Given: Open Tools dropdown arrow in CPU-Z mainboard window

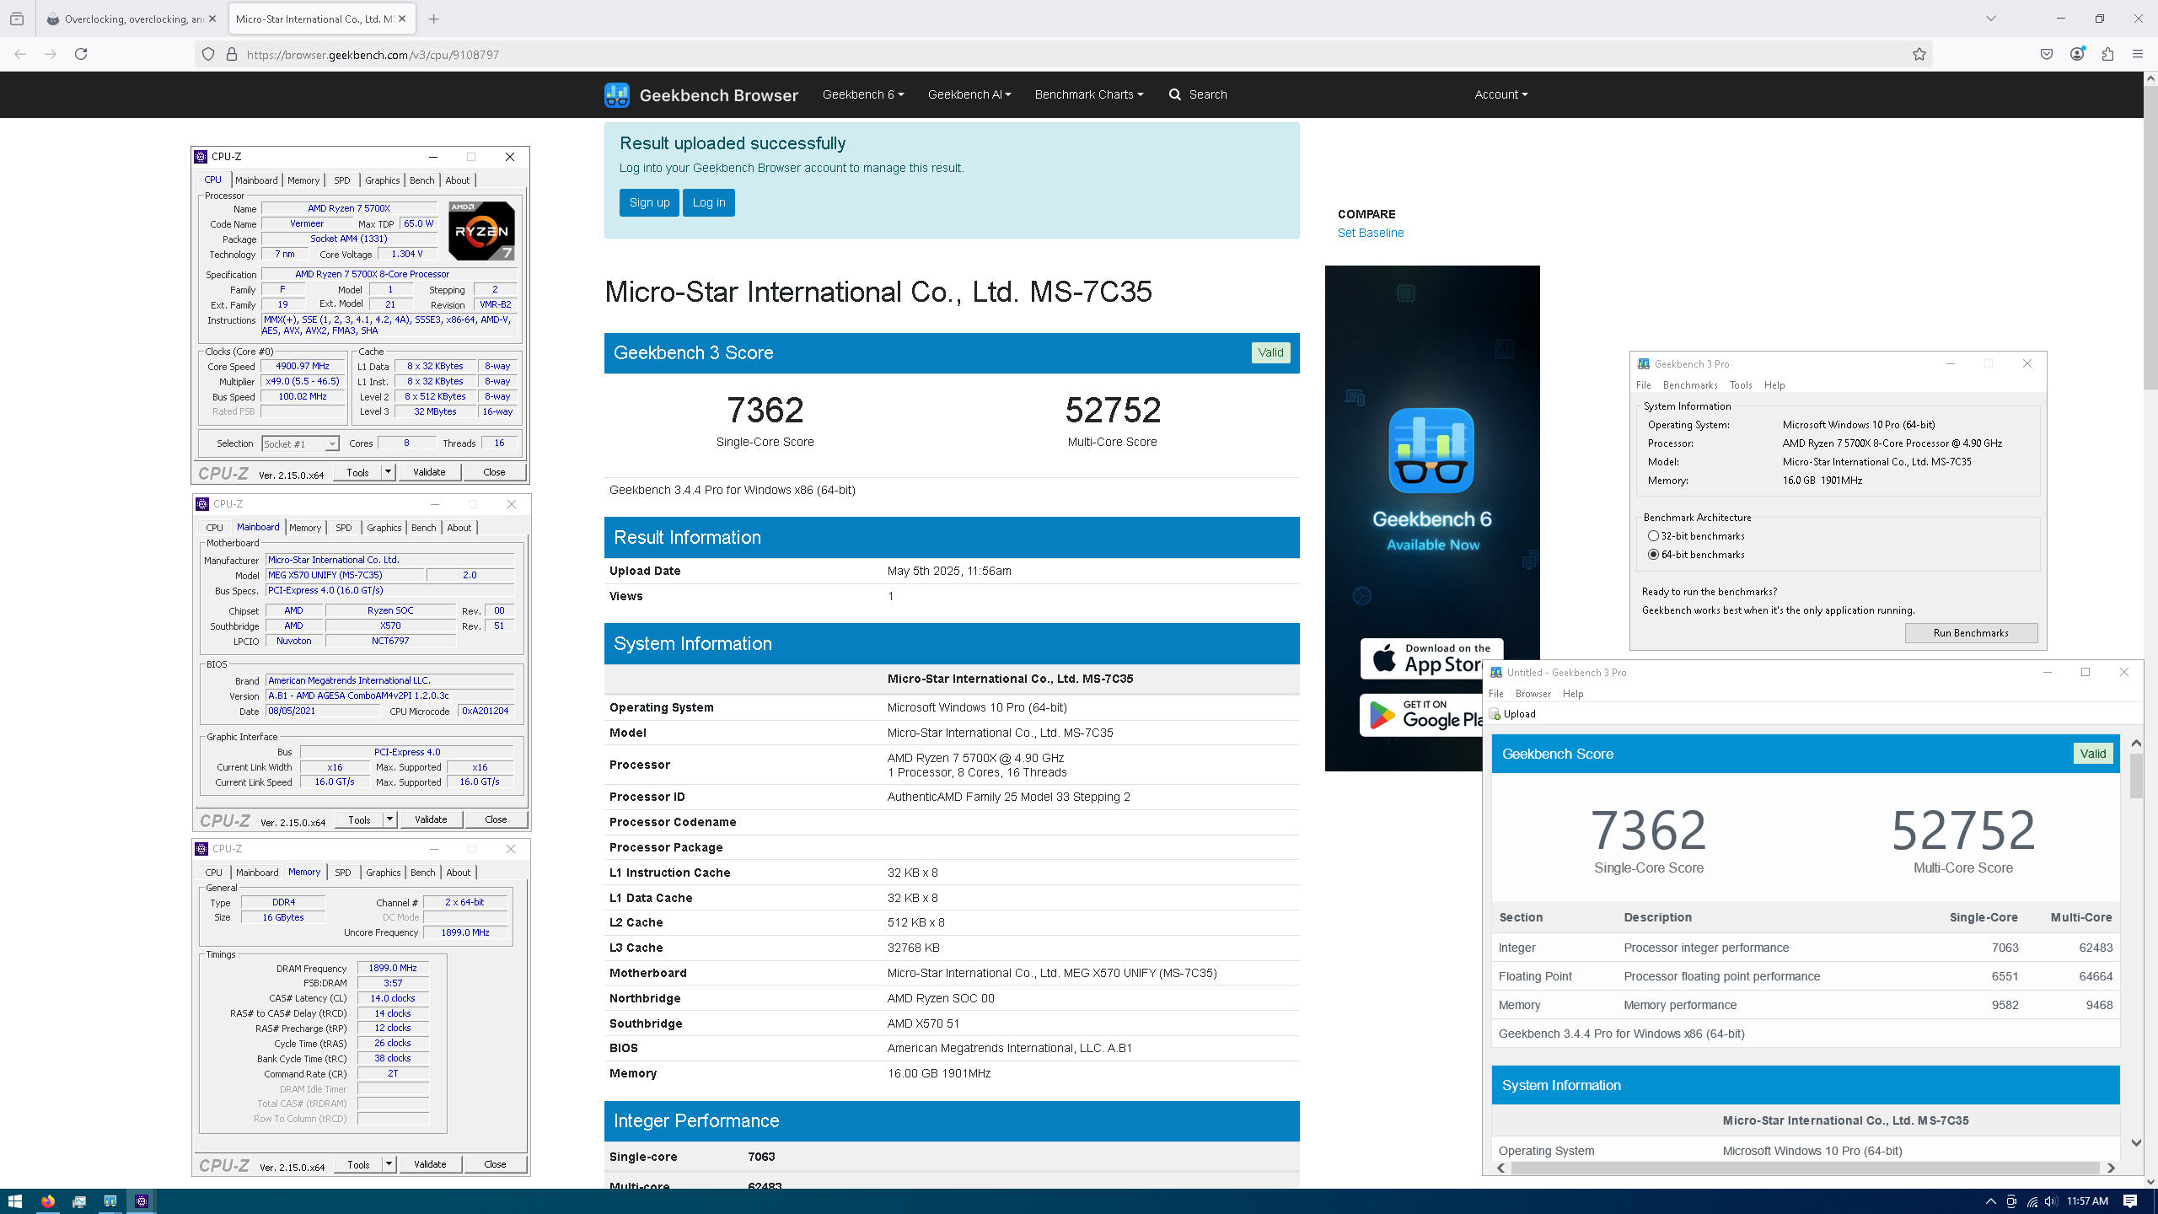Looking at the screenshot, I should pos(389,819).
